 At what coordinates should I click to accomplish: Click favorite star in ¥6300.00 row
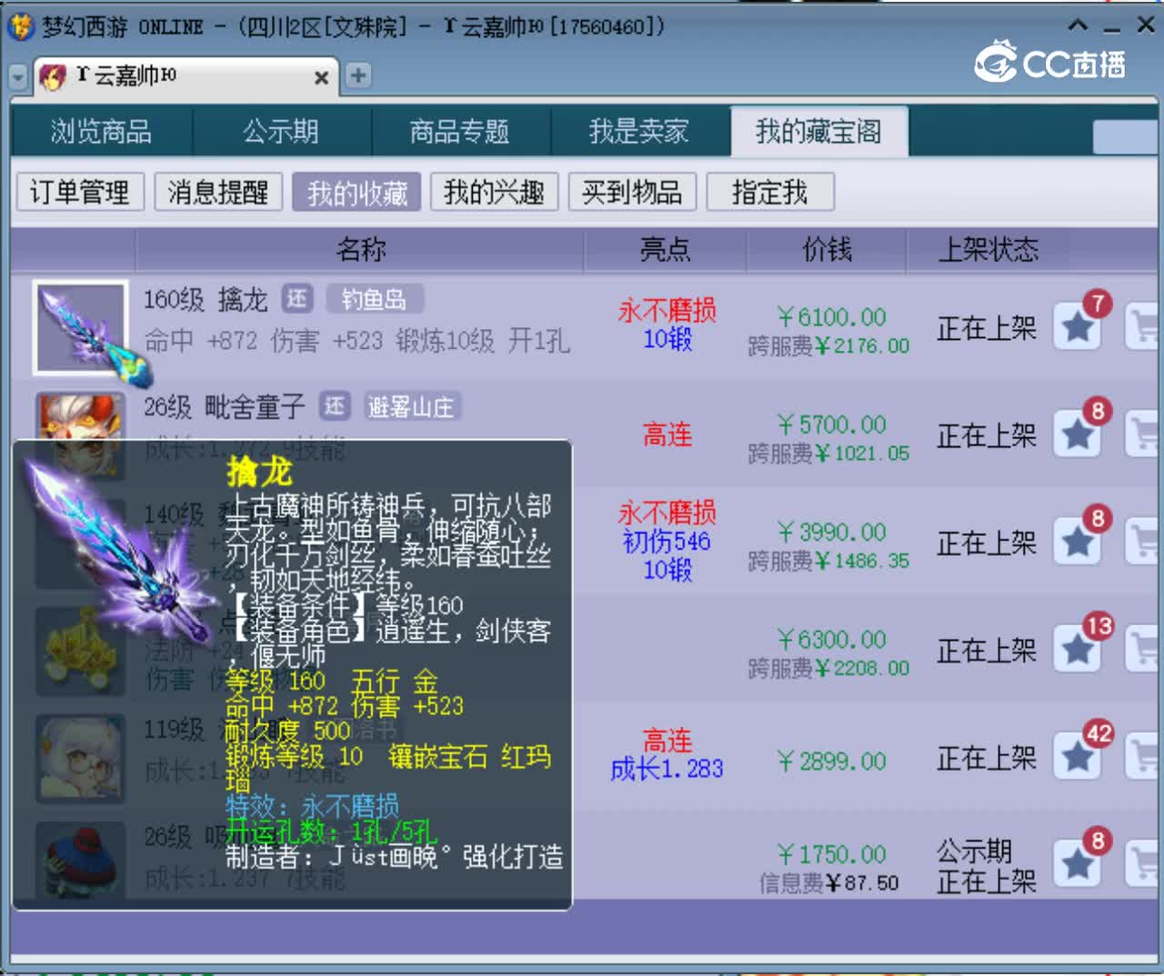1078,649
